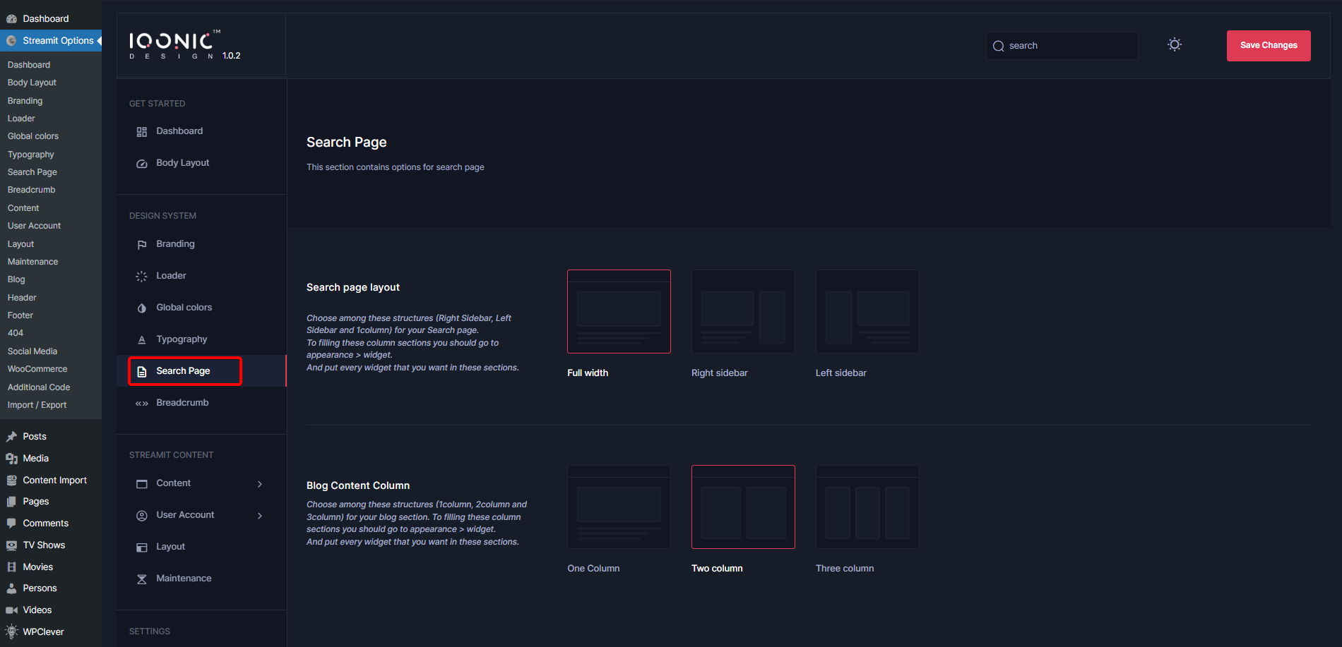Select Three column blog content layout

[x=867, y=507]
